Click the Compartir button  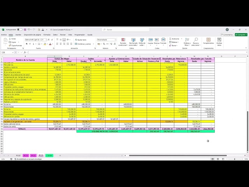241,35
